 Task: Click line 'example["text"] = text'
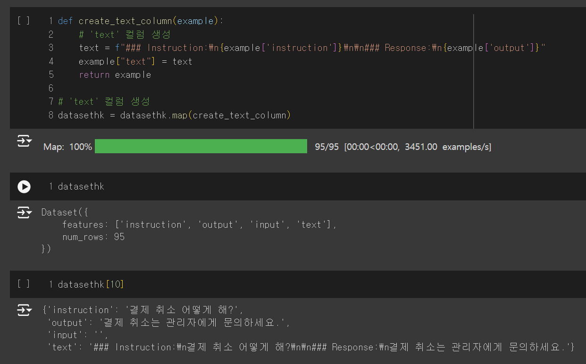point(135,61)
